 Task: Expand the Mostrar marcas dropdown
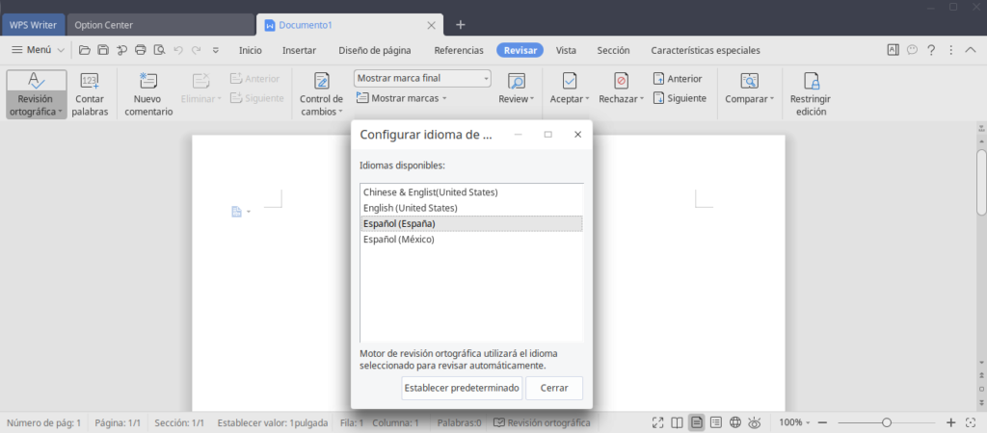(403, 98)
